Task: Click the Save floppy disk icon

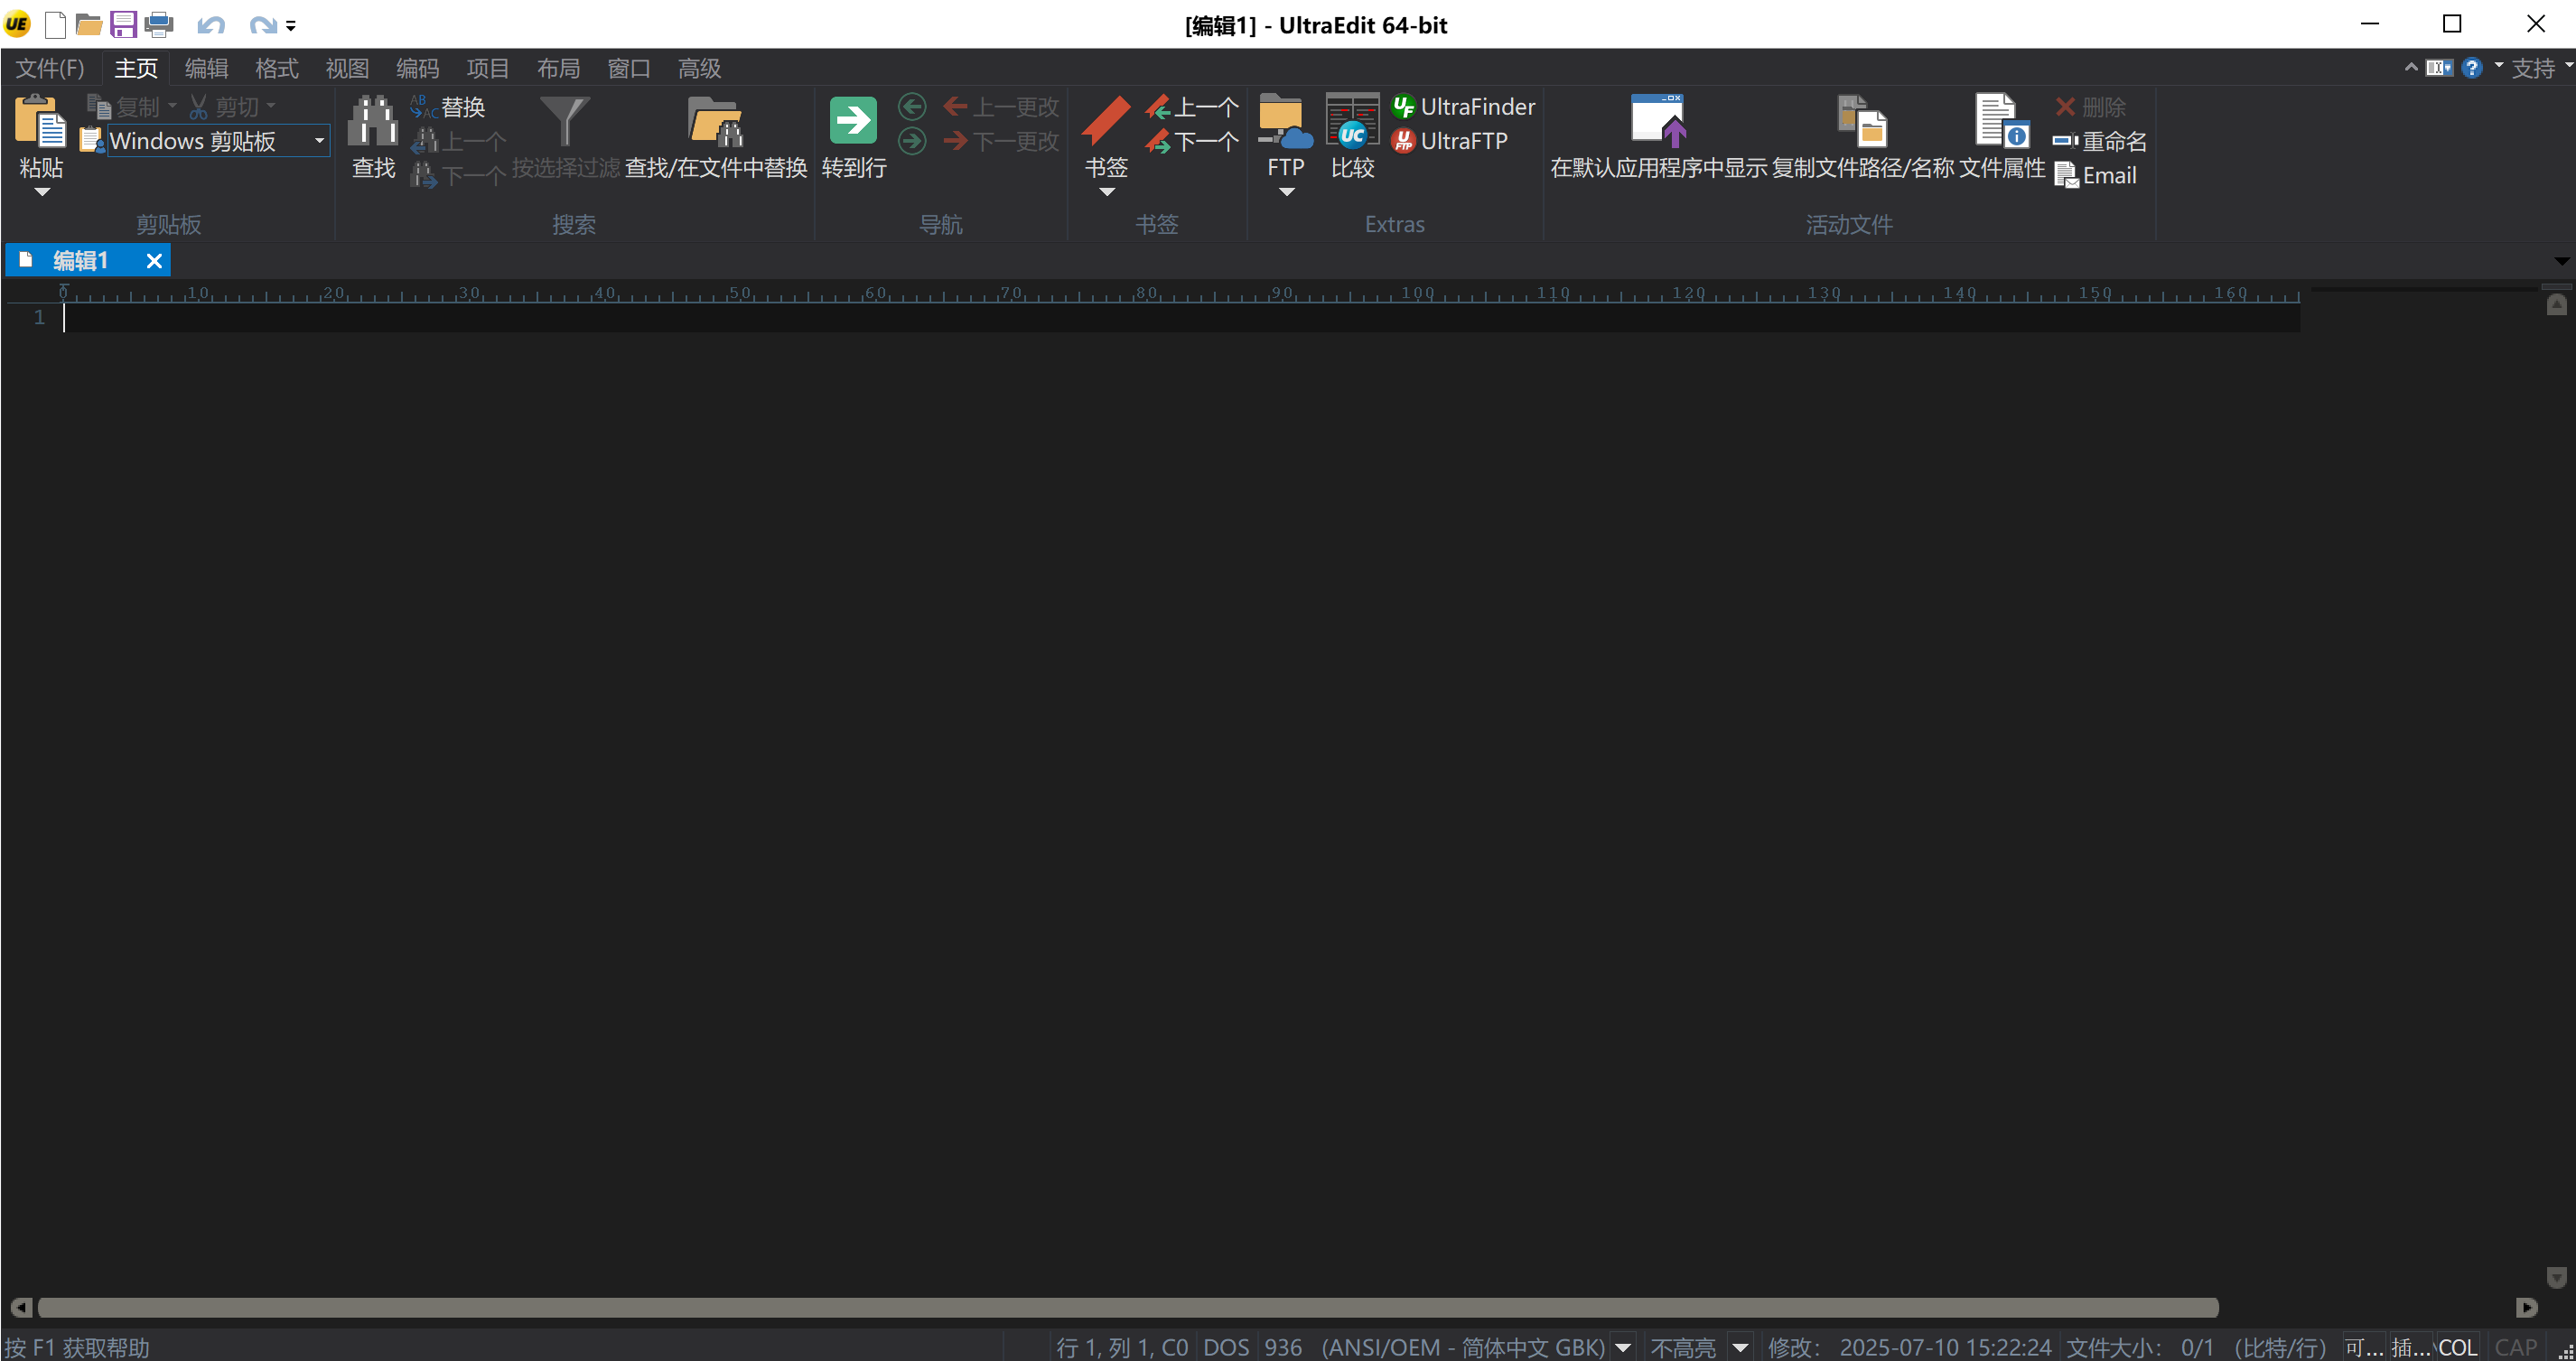Action: [x=123, y=25]
